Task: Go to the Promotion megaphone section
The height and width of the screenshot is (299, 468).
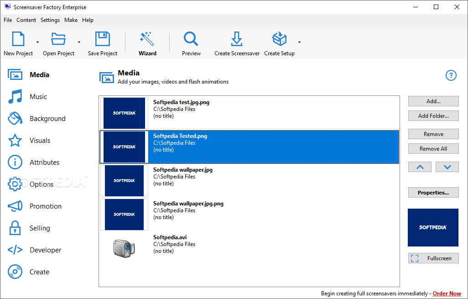Action: pyautogui.click(x=15, y=206)
